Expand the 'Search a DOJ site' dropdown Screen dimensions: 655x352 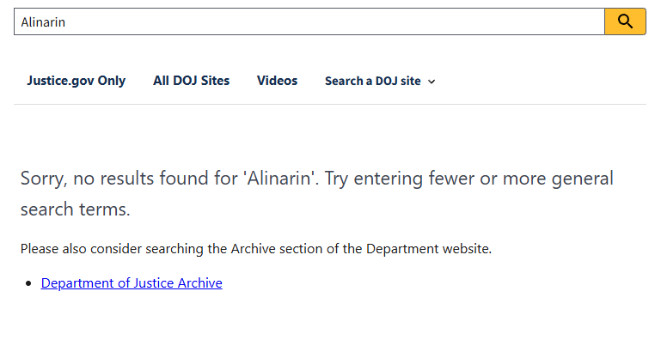click(x=380, y=81)
